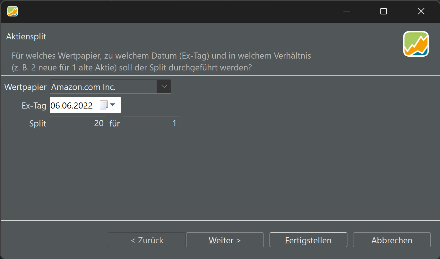Expand the Wertpapier dropdown chevron

(x=164, y=86)
